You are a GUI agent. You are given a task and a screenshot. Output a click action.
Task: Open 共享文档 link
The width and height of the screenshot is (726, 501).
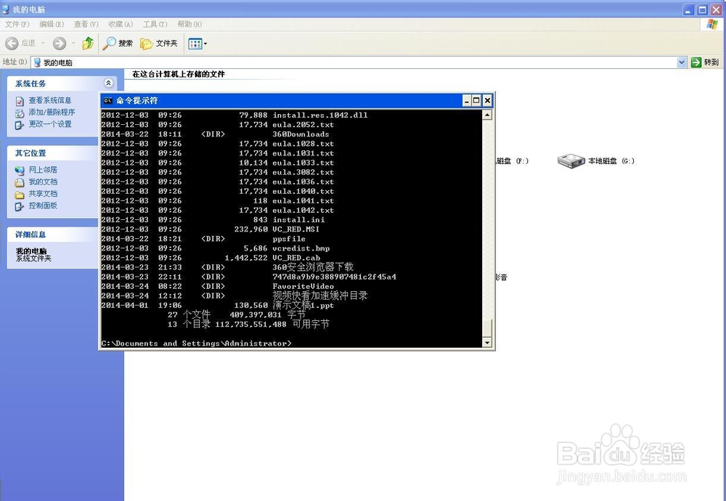[x=43, y=194]
